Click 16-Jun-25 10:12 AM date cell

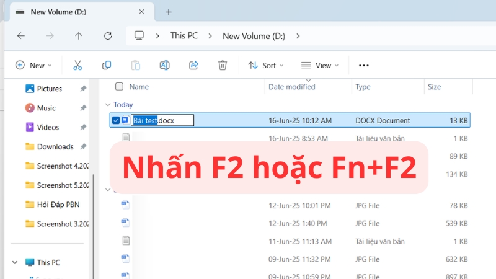tap(300, 120)
